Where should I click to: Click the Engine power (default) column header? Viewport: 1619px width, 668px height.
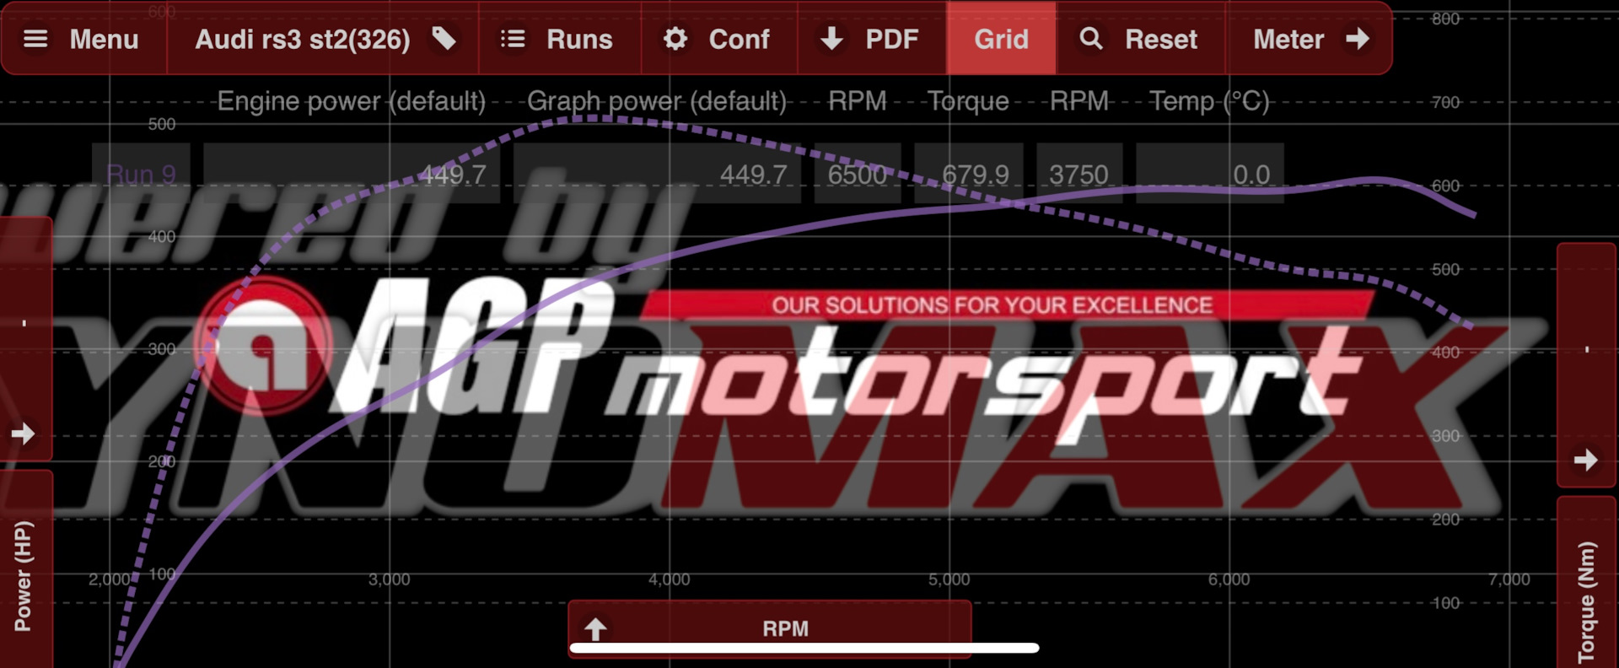pyautogui.click(x=352, y=101)
